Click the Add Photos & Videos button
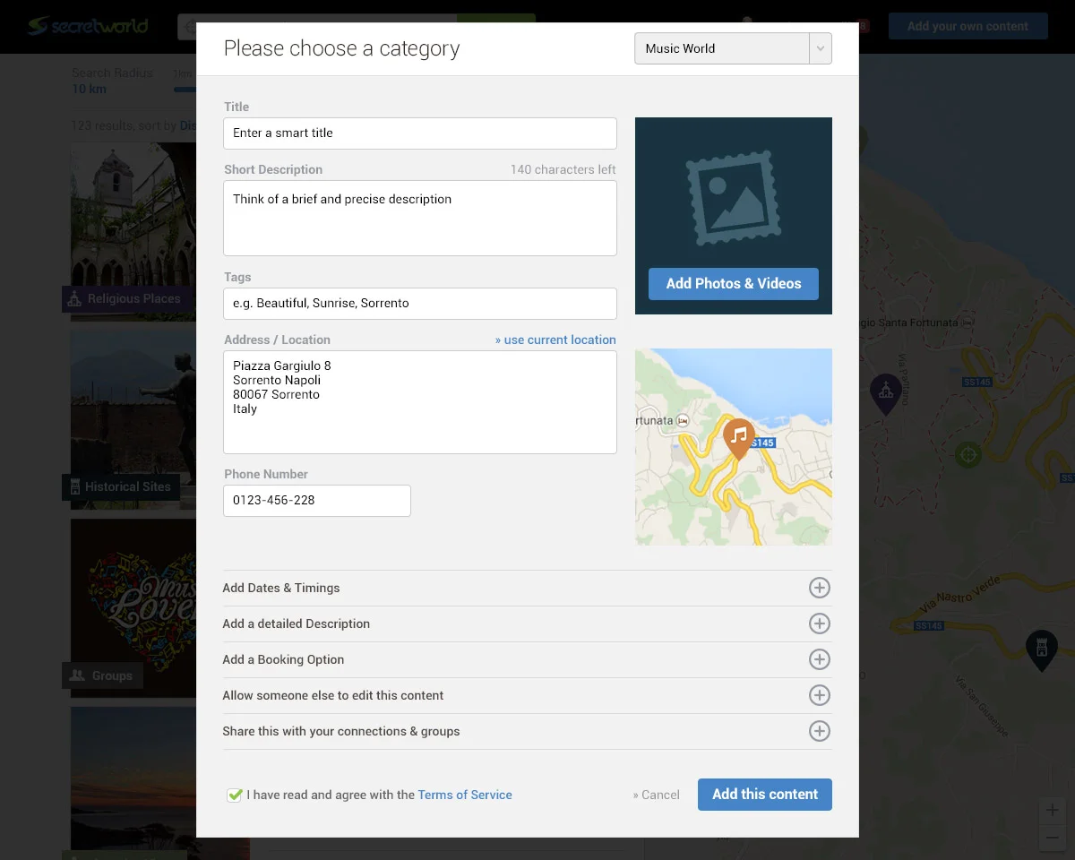Screen dimensions: 1075x860 click(734, 284)
